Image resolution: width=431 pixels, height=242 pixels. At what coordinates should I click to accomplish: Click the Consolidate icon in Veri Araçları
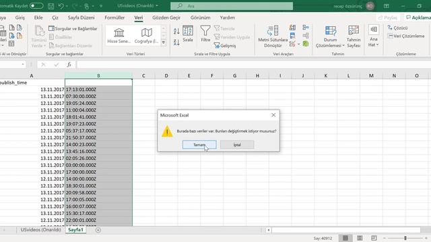coord(306,28)
